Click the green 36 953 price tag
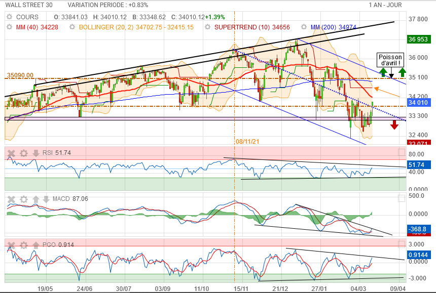The height and width of the screenshot is (293, 436). tap(418, 39)
